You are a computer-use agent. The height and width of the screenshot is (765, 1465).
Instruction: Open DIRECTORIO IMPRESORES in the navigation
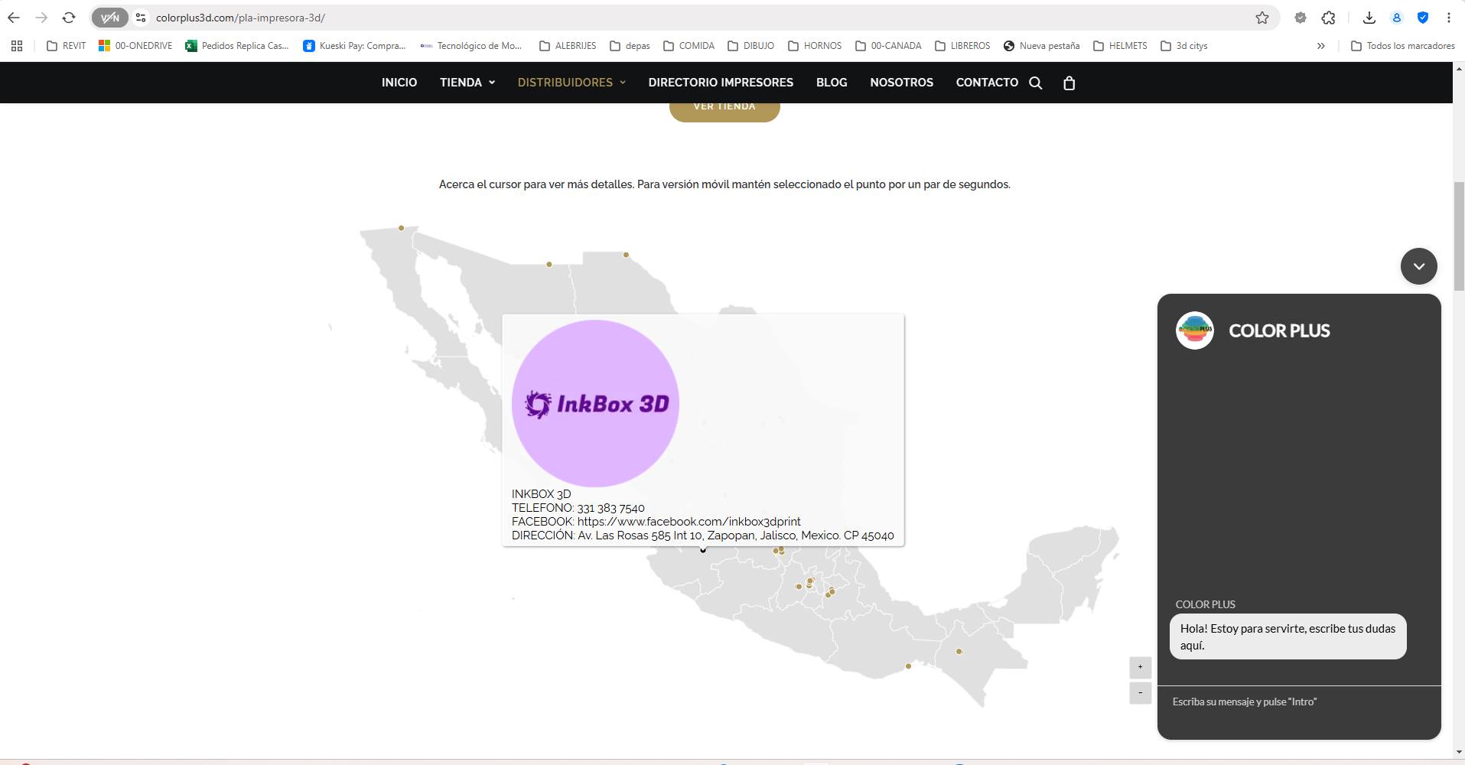pyautogui.click(x=721, y=83)
